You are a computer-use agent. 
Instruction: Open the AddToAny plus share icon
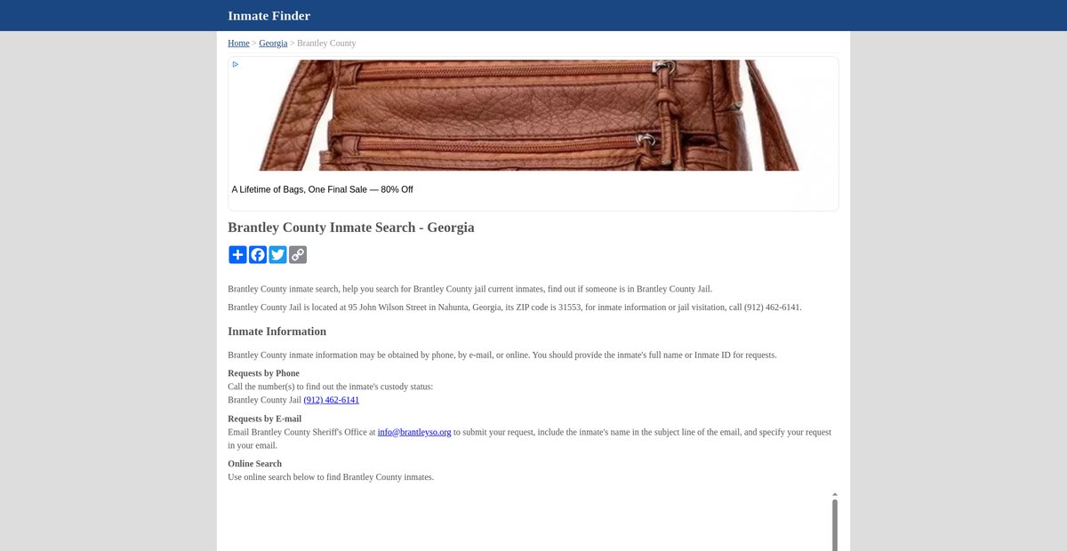(x=237, y=255)
